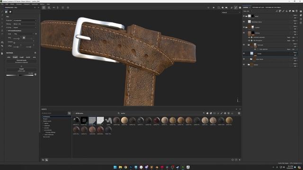Click the folder icon beside the assets filter field
The height and width of the screenshot is (170, 303).
coord(69,113)
